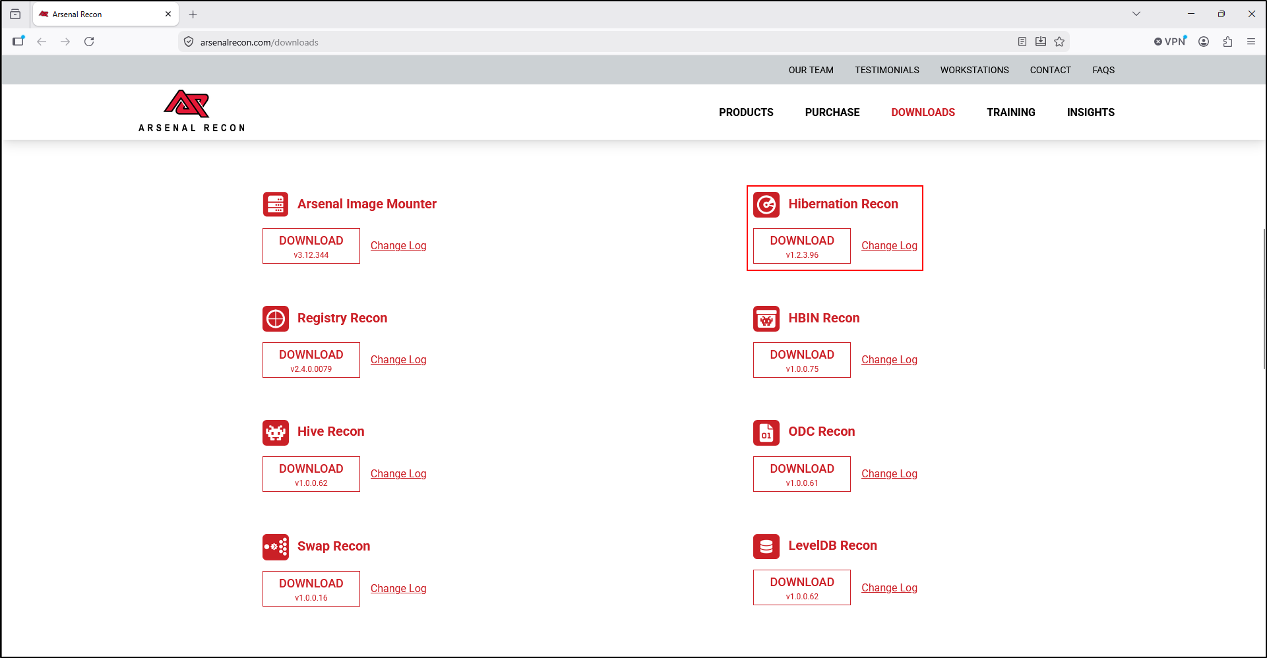Download LevelDB Recon v1.0.0.62
Viewport: 1267px width, 658px height.
[x=802, y=587]
